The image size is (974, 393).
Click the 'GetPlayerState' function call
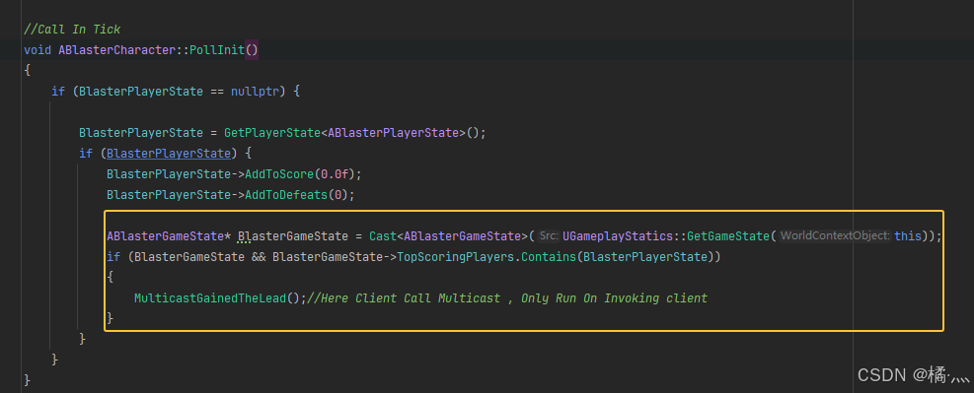pos(272,133)
